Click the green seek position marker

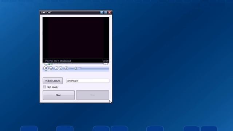[x=51, y=64]
